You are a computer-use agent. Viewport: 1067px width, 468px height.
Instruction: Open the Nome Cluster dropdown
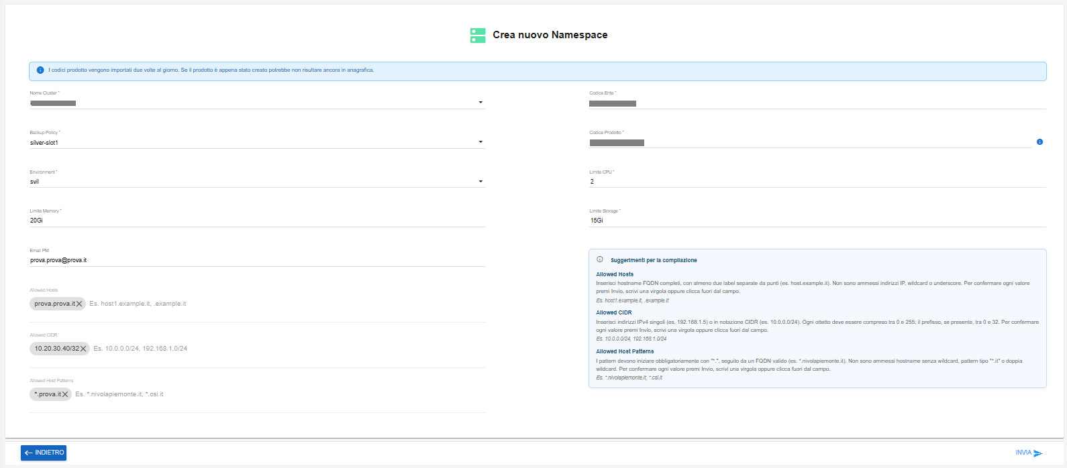(258, 103)
